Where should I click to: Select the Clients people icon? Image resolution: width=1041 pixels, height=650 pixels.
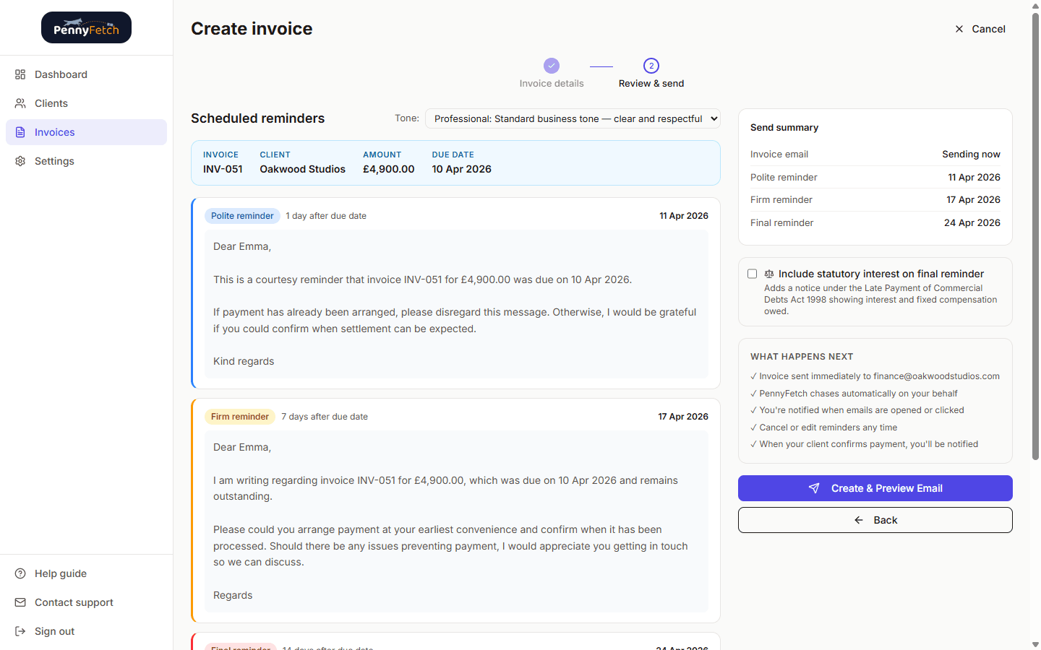click(x=20, y=103)
